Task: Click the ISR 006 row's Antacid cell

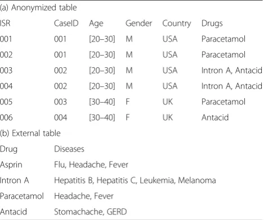Action: [x=215, y=118]
